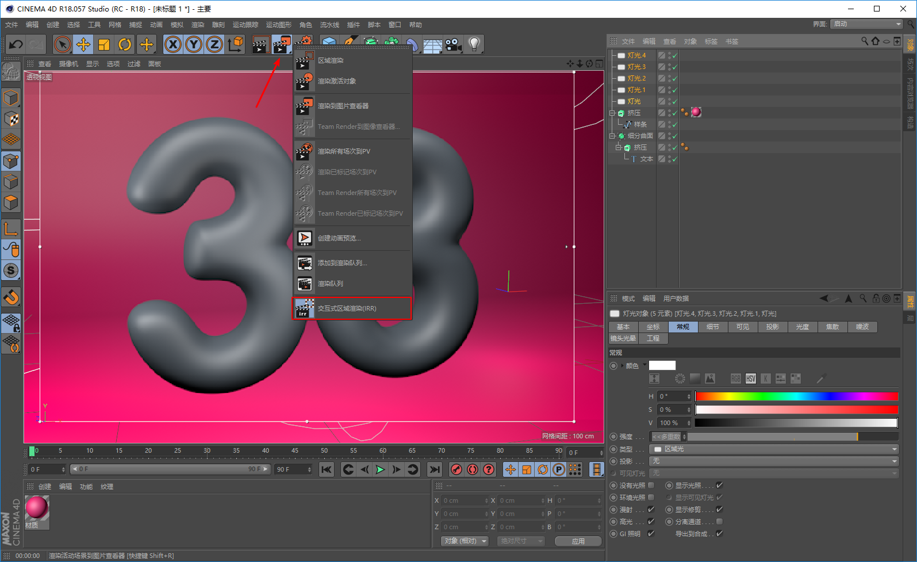The image size is (917, 562).
Task: Collapse the nested 挤压 tree node
Action: click(x=619, y=147)
